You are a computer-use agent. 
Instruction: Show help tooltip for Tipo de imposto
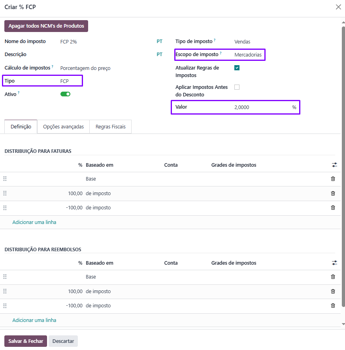coord(215,40)
